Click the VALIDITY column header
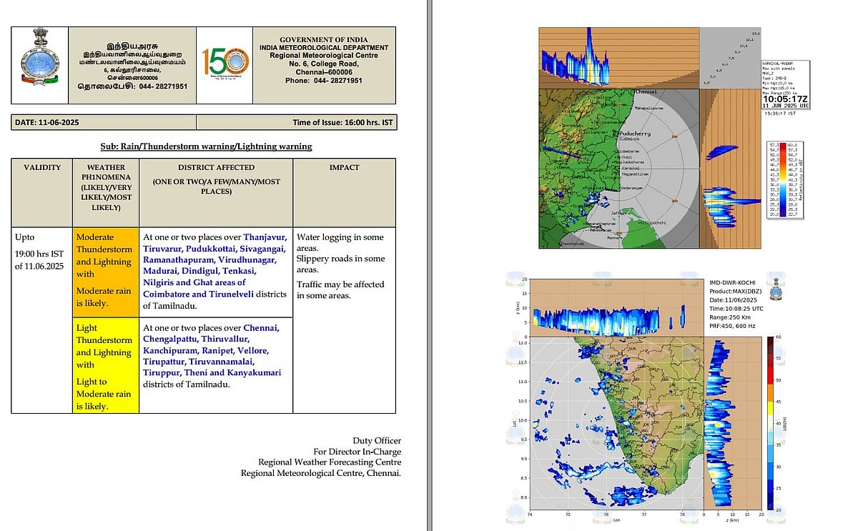The height and width of the screenshot is (531, 858). click(41, 167)
